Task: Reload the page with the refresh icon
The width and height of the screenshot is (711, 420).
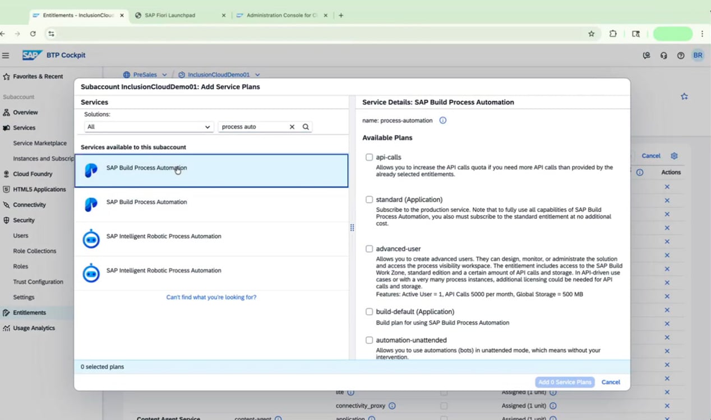Action: coord(33,34)
